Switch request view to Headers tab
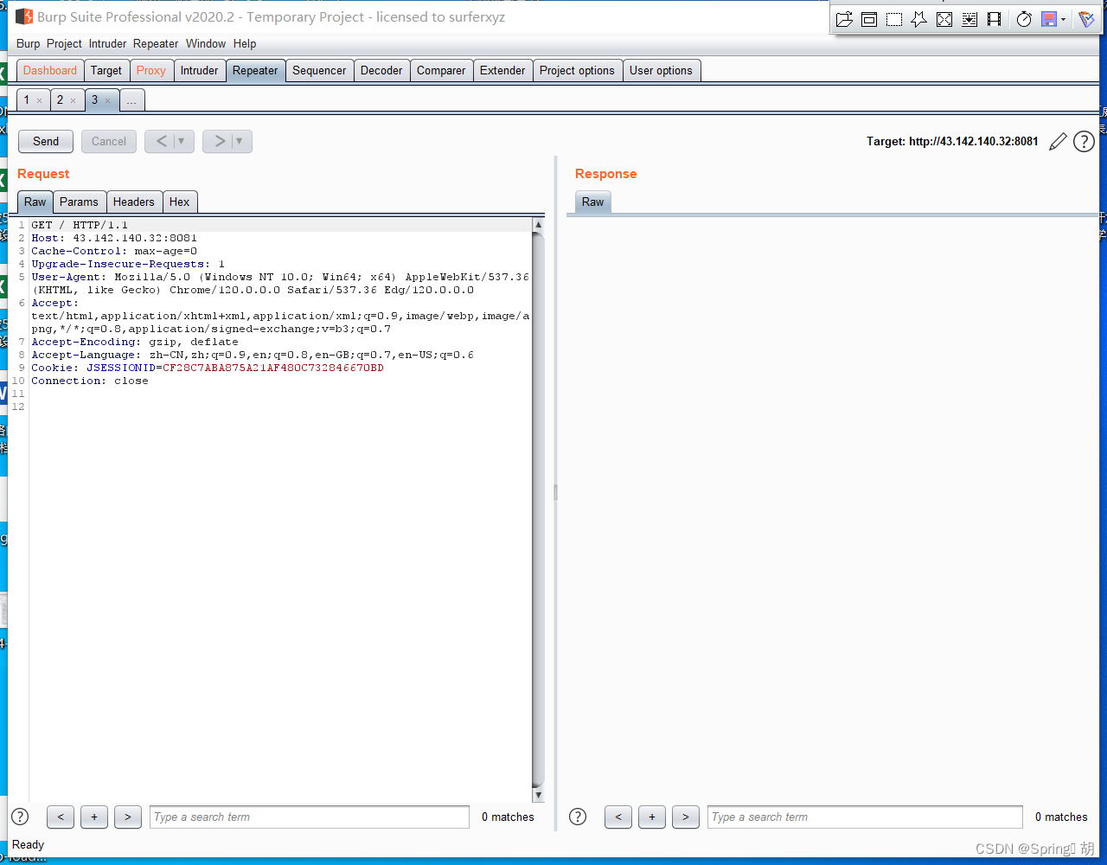 [133, 202]
